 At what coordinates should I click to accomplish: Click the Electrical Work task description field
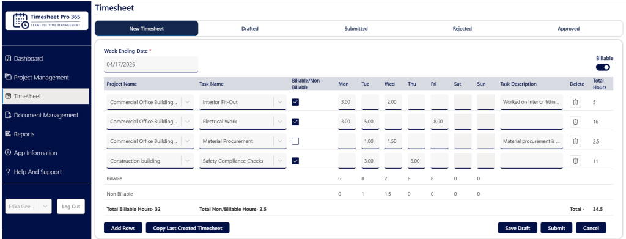(531, 122)
